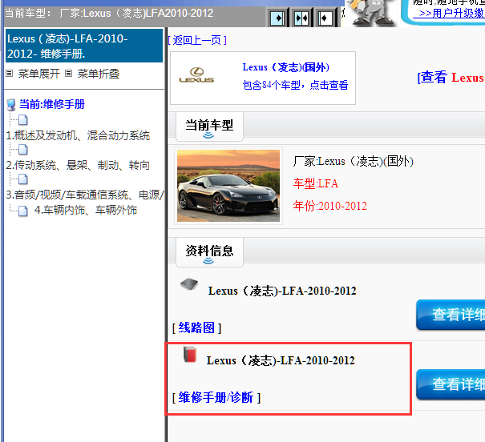Image resolution: width=485 pixels, height=442 pixels.
Task: Click 查看详细 button for 线路图 row
Action: [451, 315]
